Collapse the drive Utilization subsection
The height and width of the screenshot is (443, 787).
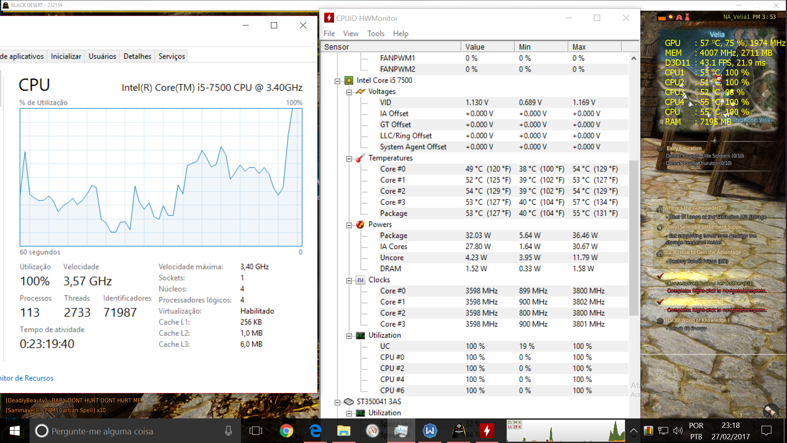tap(349, 413)
